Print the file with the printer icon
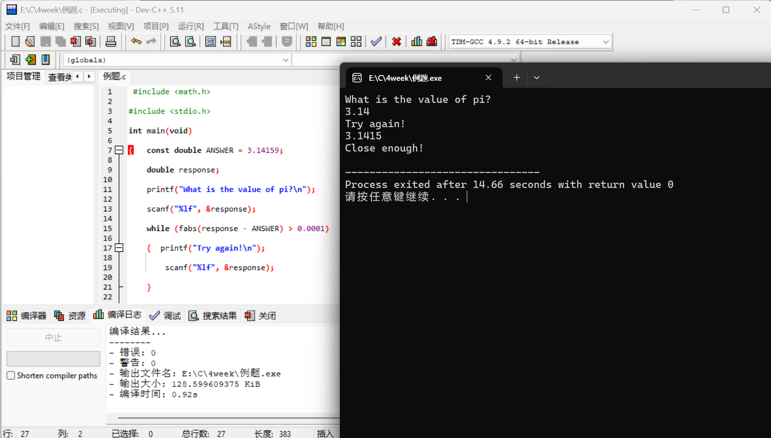Image resolution: width=771 pixels, height=438 pixels. tap(111, 42)
